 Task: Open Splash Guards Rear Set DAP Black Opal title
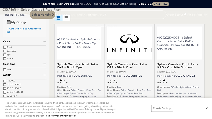[x=127, y=66]
